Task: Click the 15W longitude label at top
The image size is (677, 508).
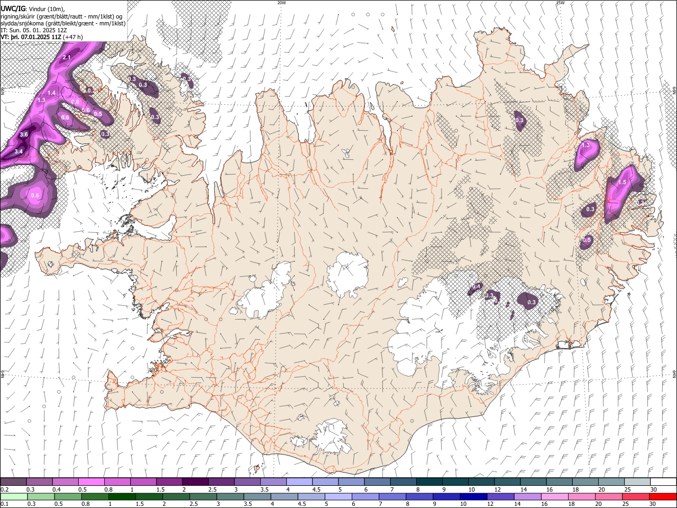Action: point(560,3)
